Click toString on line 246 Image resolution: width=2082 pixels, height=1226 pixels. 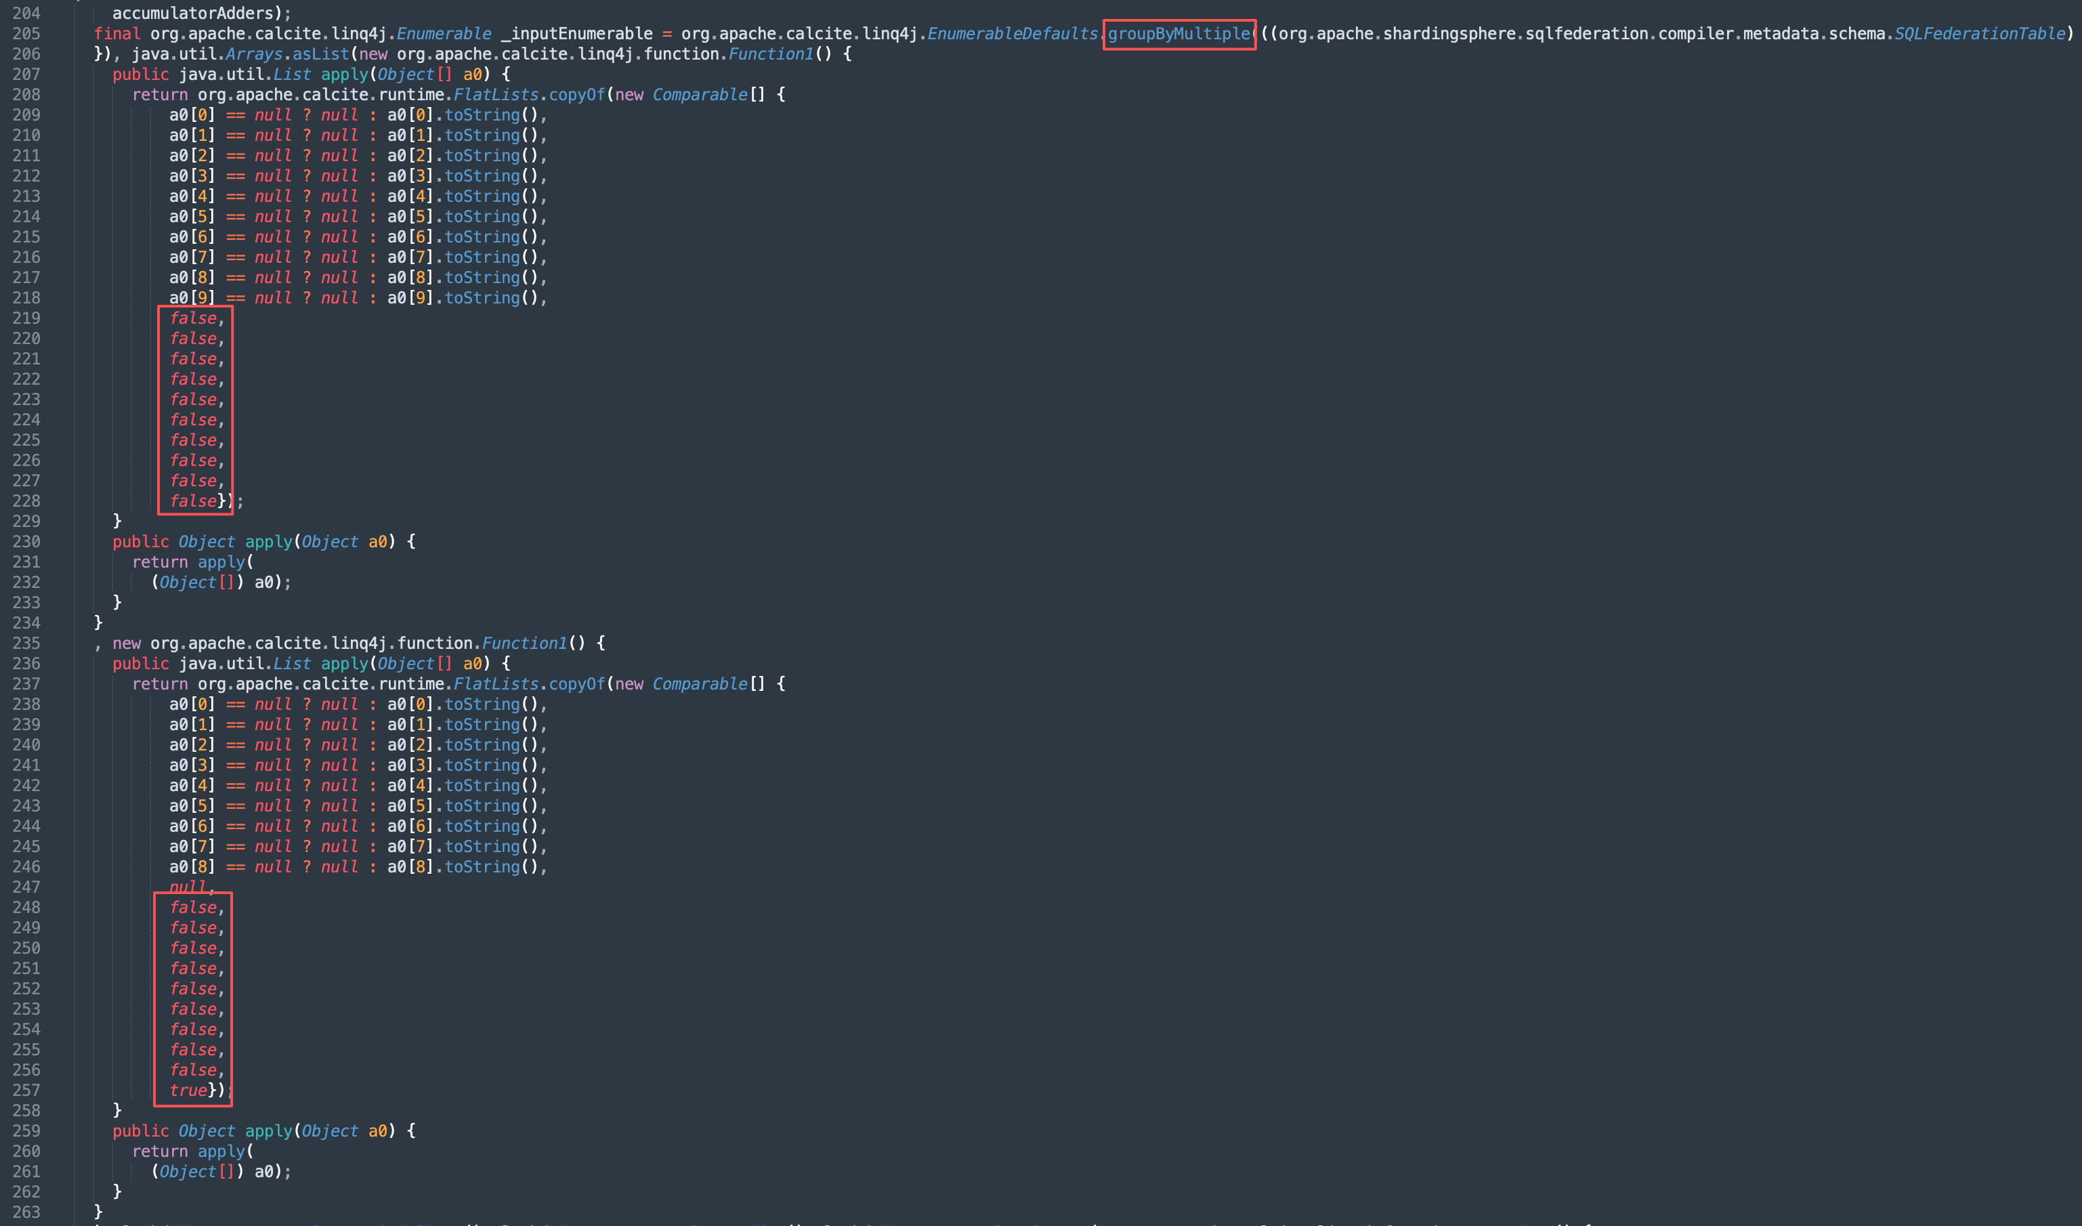[482, 866]
